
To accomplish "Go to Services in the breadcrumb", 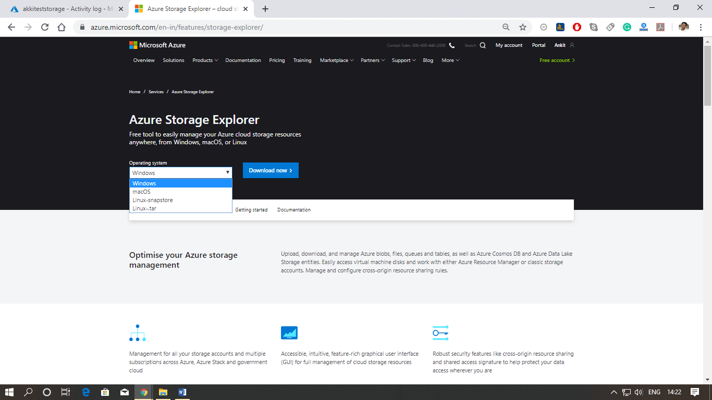I will coord(156,92).
